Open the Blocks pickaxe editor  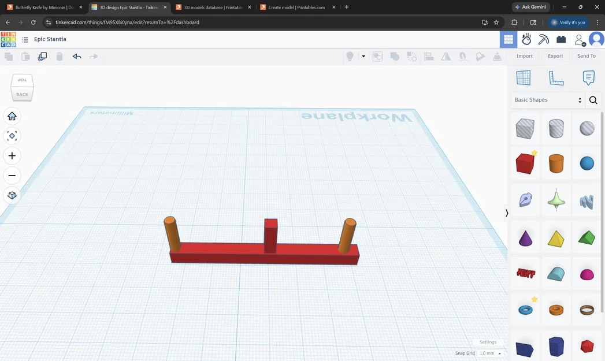[544, 39]
